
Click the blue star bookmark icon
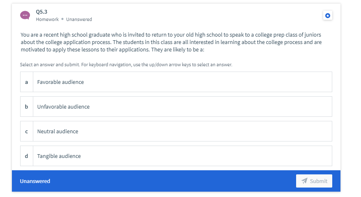328,16
